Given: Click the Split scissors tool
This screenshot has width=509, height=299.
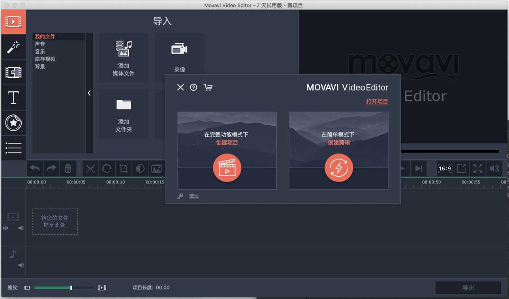Looking at the screenshot, I should tap(90, 169).
